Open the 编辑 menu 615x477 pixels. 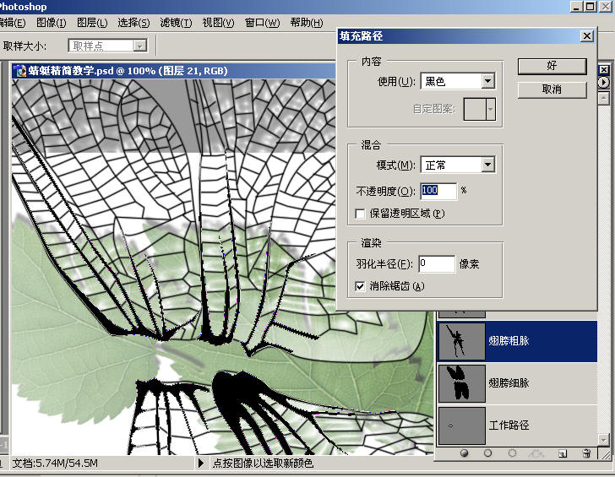click(13, 23)
